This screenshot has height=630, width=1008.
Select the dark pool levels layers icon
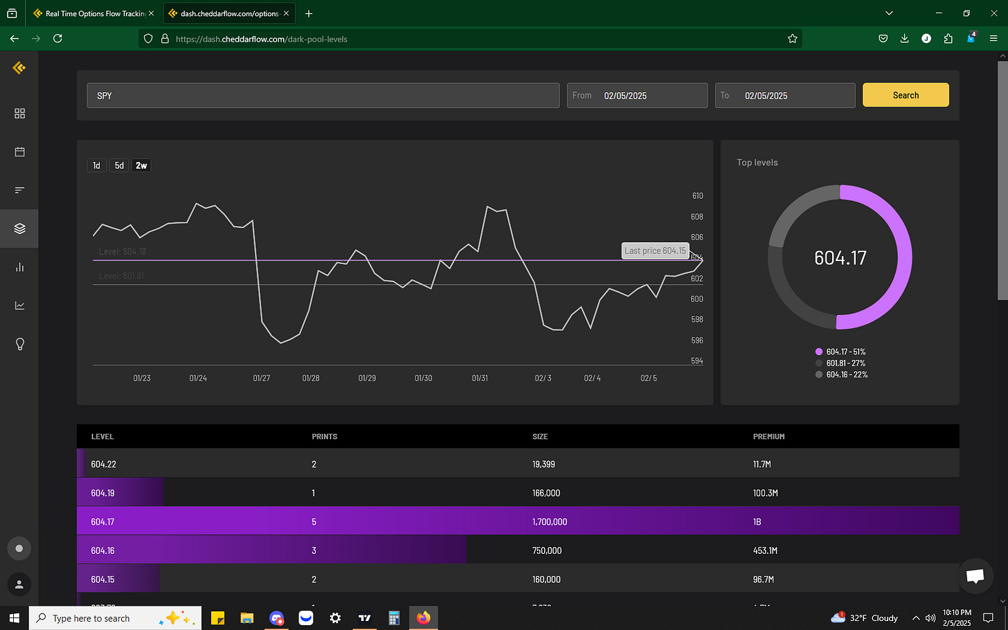pos(19,228)
